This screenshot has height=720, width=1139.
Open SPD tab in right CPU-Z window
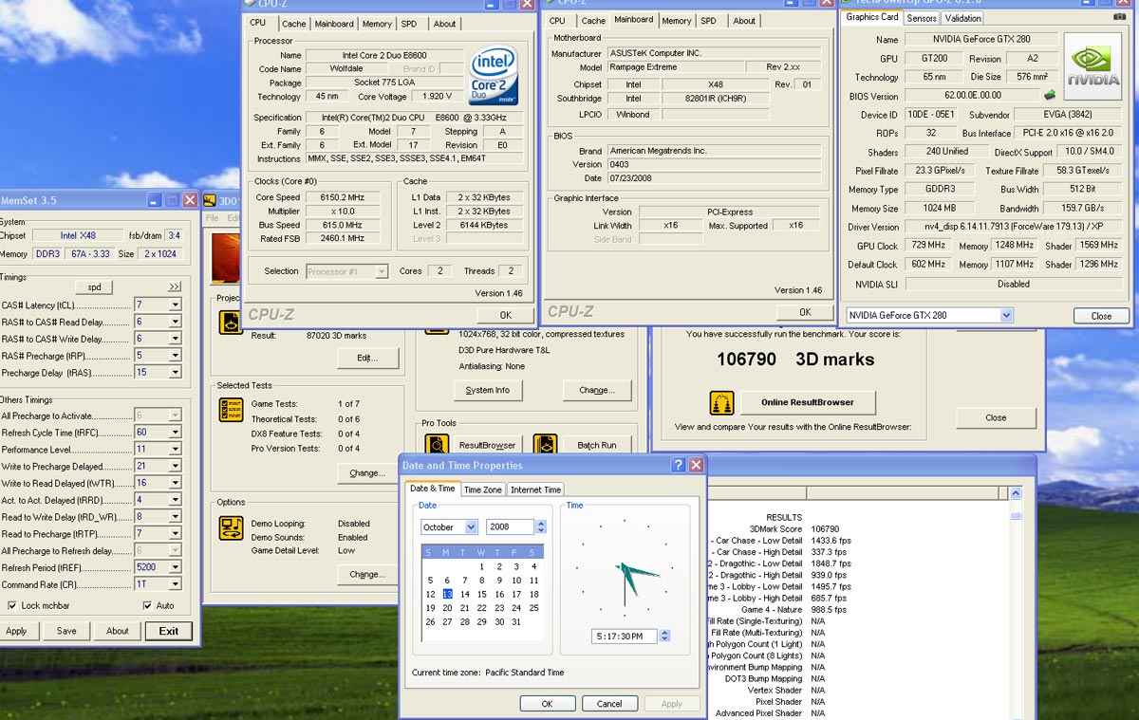(708, 20)
